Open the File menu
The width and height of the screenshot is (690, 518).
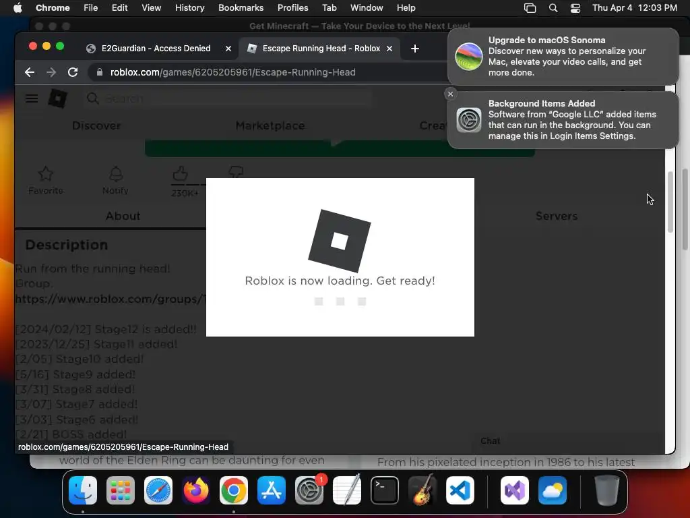[91, 8]
